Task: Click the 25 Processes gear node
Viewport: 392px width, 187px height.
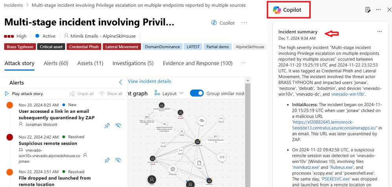Action: pyautogui.click(x=172, y=169)
